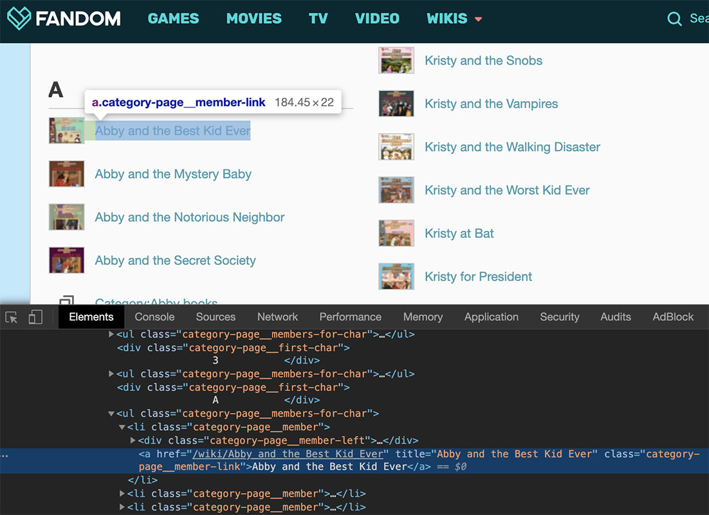The width and height of the screenshot is (709, 515).
Task: Open the Kristy and the Snobs link
Action: tap(483, 60)
